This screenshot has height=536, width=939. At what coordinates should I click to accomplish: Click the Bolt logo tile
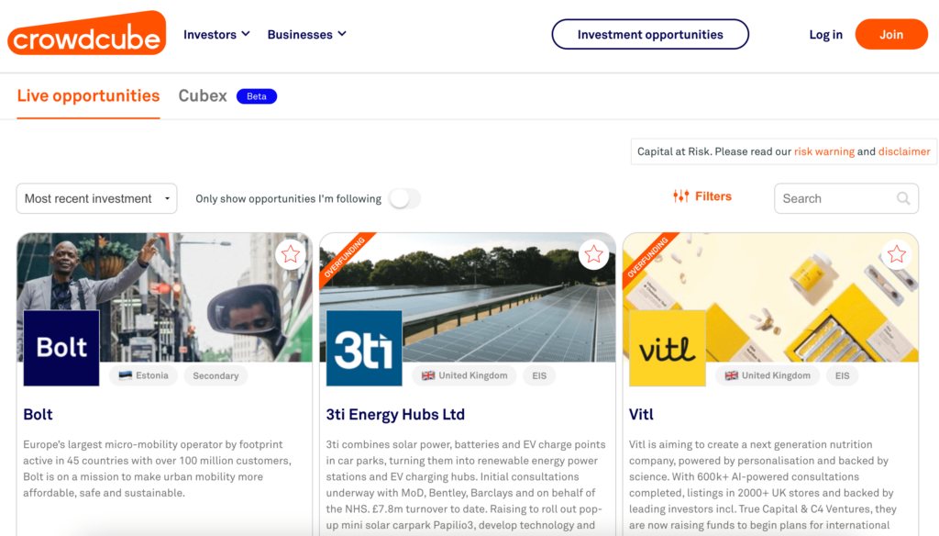click(61, 348)
